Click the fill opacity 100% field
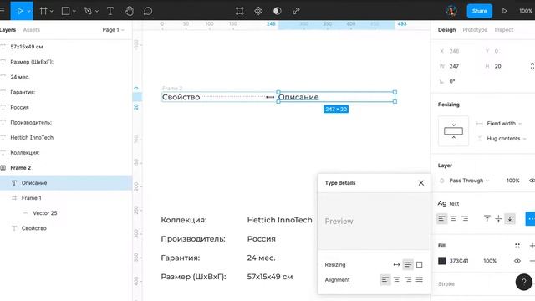Viewport: 535px width, 301px height. click(x=490, y=261)
